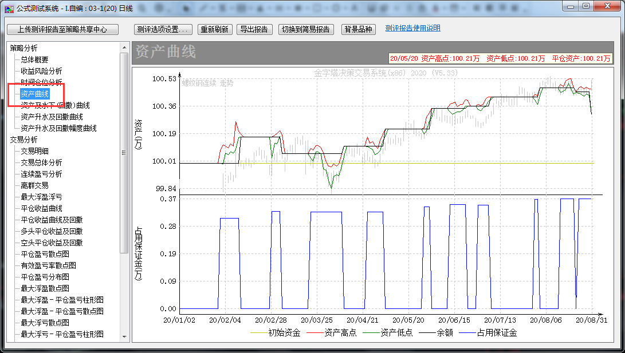Select 平仓收益曲线 tree item
The image size is (625, 353).
pos(41,208)
